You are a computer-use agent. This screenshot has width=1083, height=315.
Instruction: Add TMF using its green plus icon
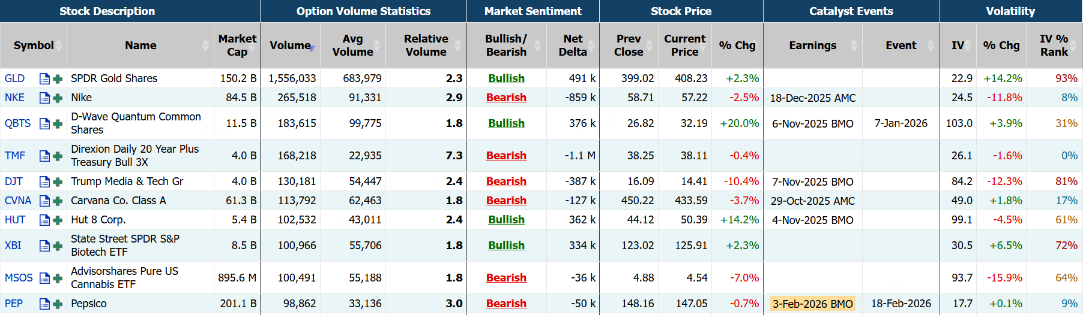(x=58, y=156)
